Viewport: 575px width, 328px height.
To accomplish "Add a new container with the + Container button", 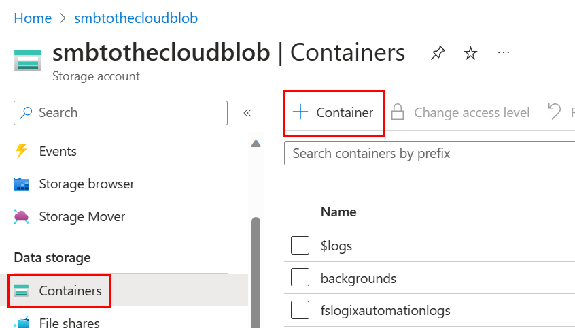I will 334,113.
